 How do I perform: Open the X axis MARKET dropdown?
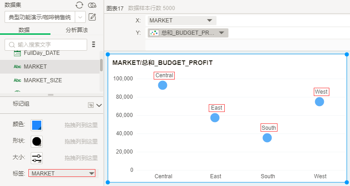[x=210, y=21]
